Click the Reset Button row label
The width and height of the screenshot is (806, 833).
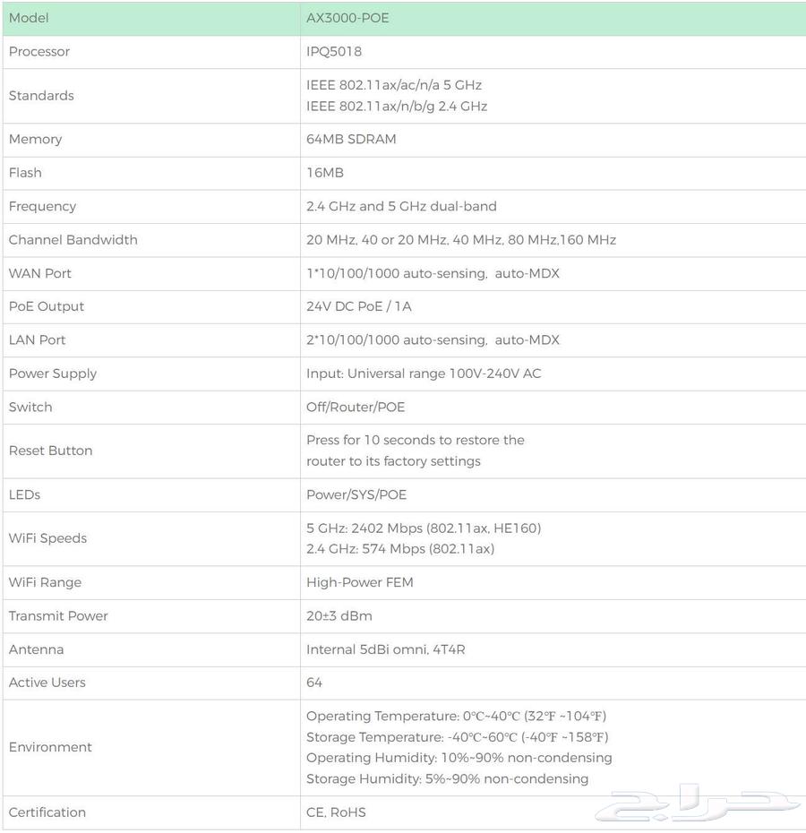51,451
